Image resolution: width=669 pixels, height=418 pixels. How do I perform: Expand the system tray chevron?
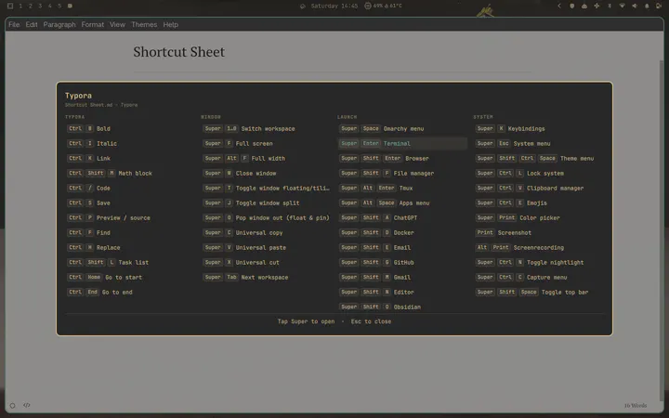pos(559,6)
